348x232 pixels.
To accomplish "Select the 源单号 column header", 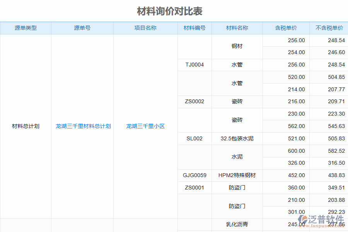I will point(82,28).
